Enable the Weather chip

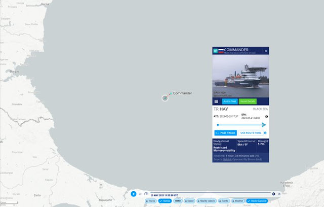coord(238,201)
